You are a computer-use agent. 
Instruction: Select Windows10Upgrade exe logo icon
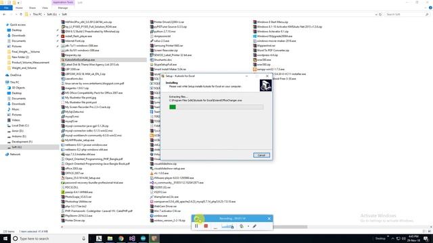pyautogui.click(x=254, y=36)
